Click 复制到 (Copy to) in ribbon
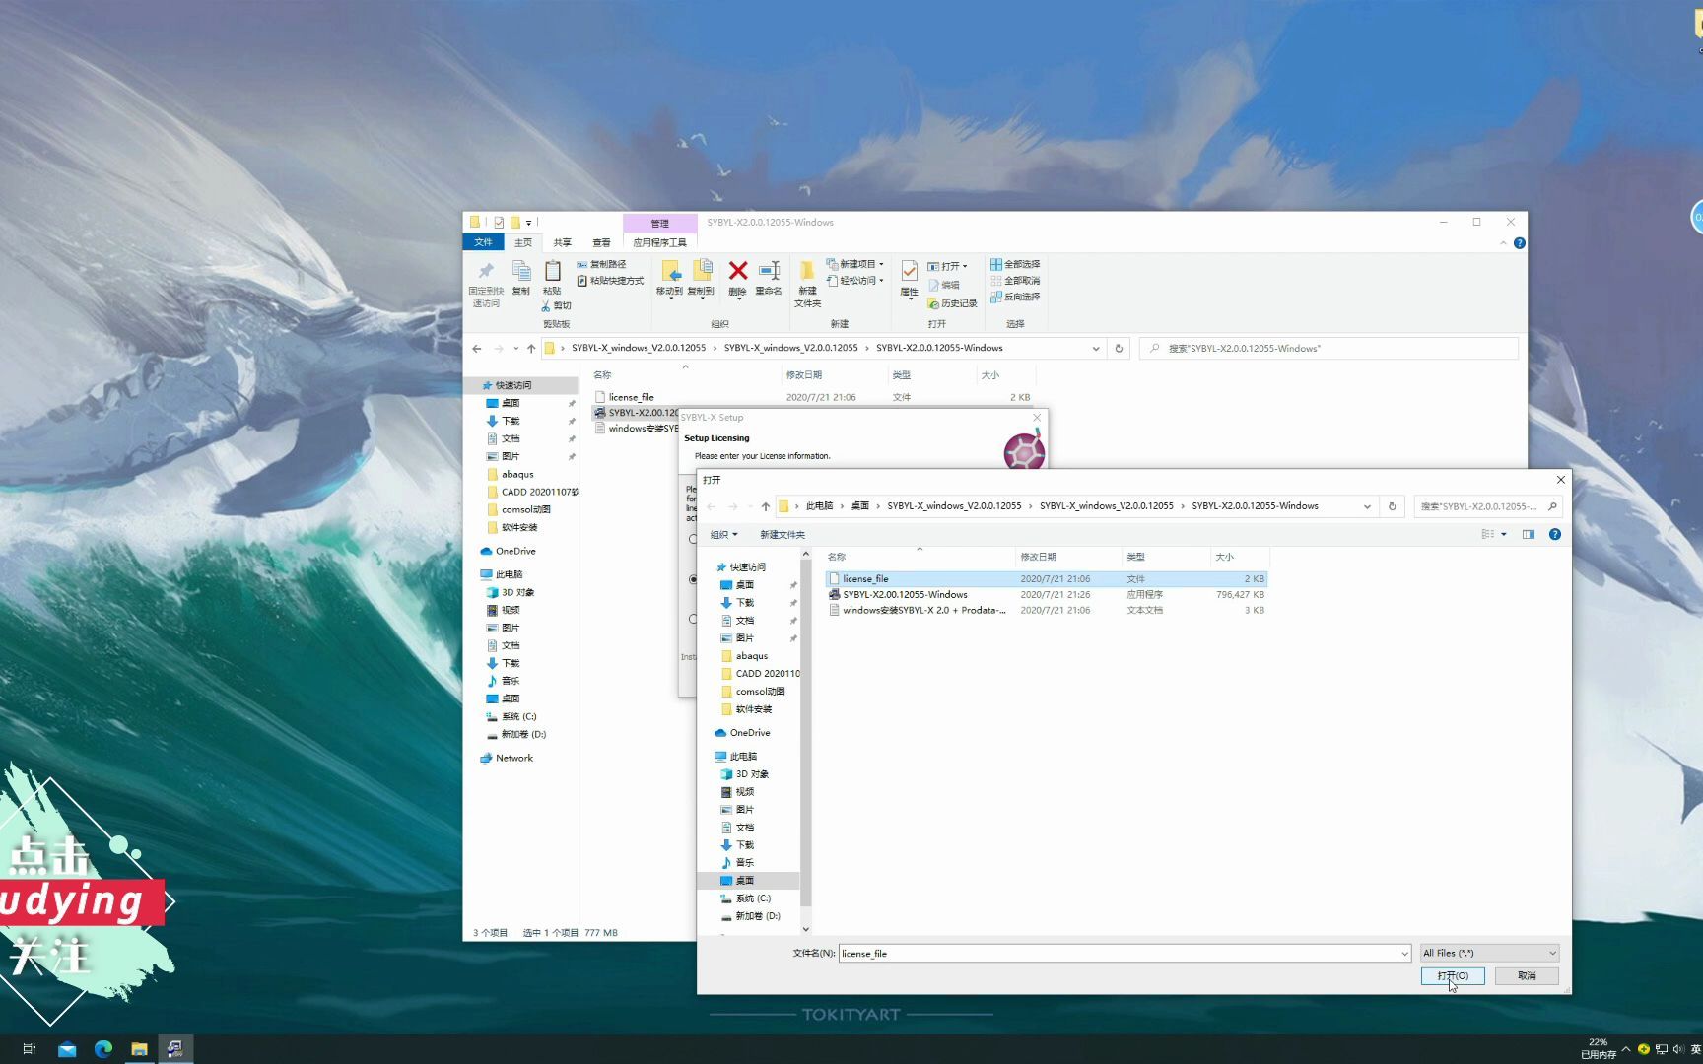The image size is (1703, 1064). (701, 278)
